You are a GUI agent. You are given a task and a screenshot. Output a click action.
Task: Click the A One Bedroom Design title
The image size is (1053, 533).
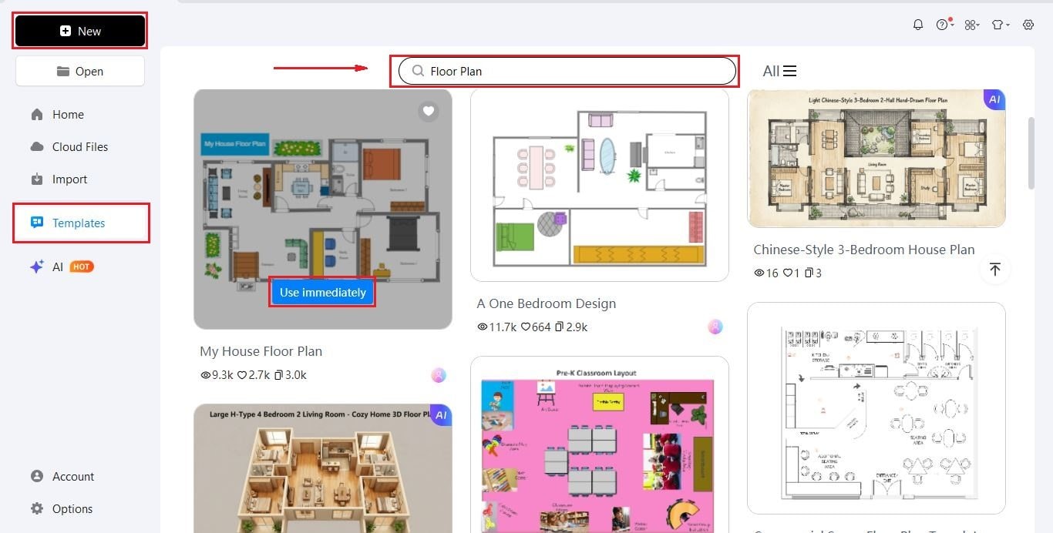(547, 303)
